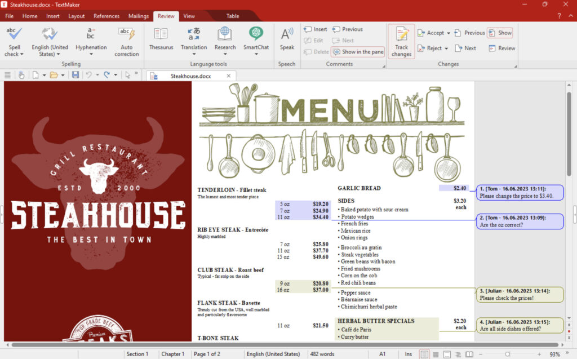Open the File menu
This screenshot has height=359, width=577.
coord(10,16)
